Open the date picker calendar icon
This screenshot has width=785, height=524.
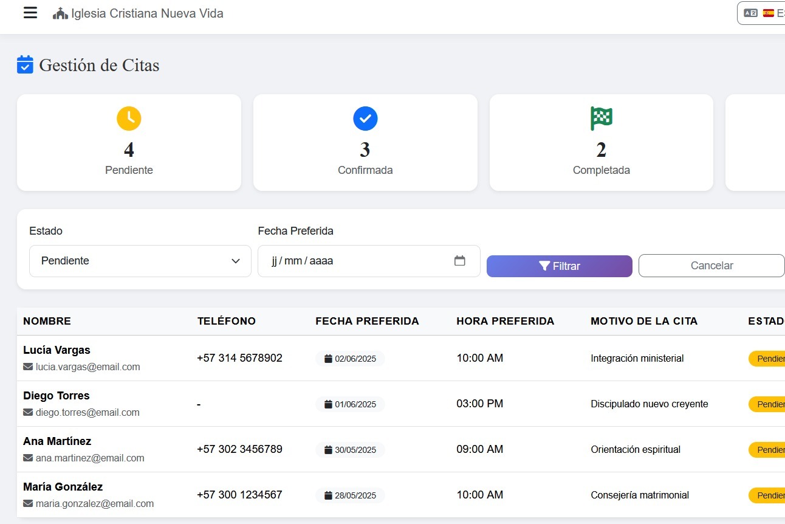click(460, 261)
